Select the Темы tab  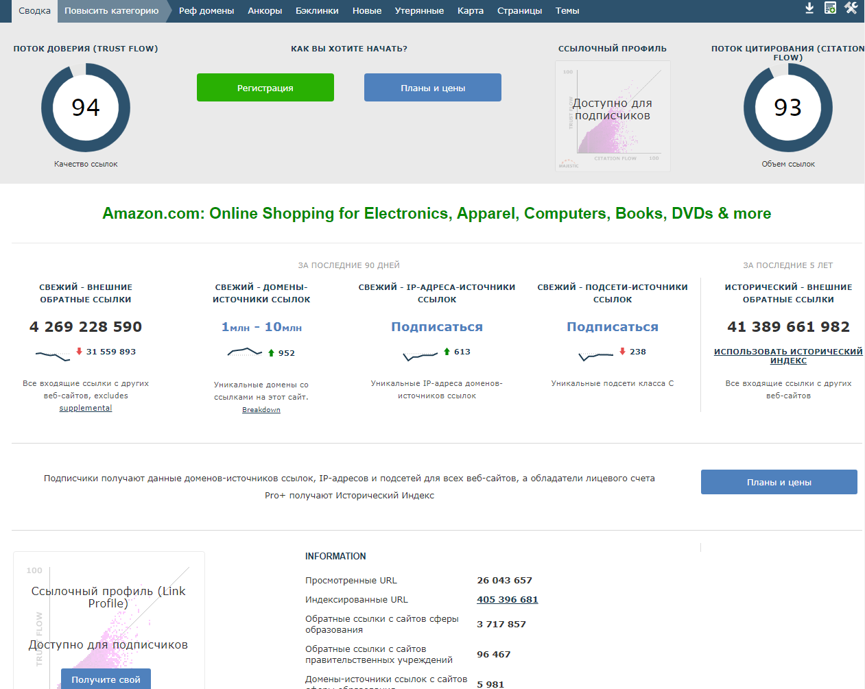567,11
